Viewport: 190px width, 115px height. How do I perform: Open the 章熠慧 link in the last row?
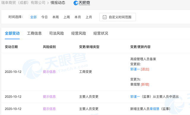(154, 109)
